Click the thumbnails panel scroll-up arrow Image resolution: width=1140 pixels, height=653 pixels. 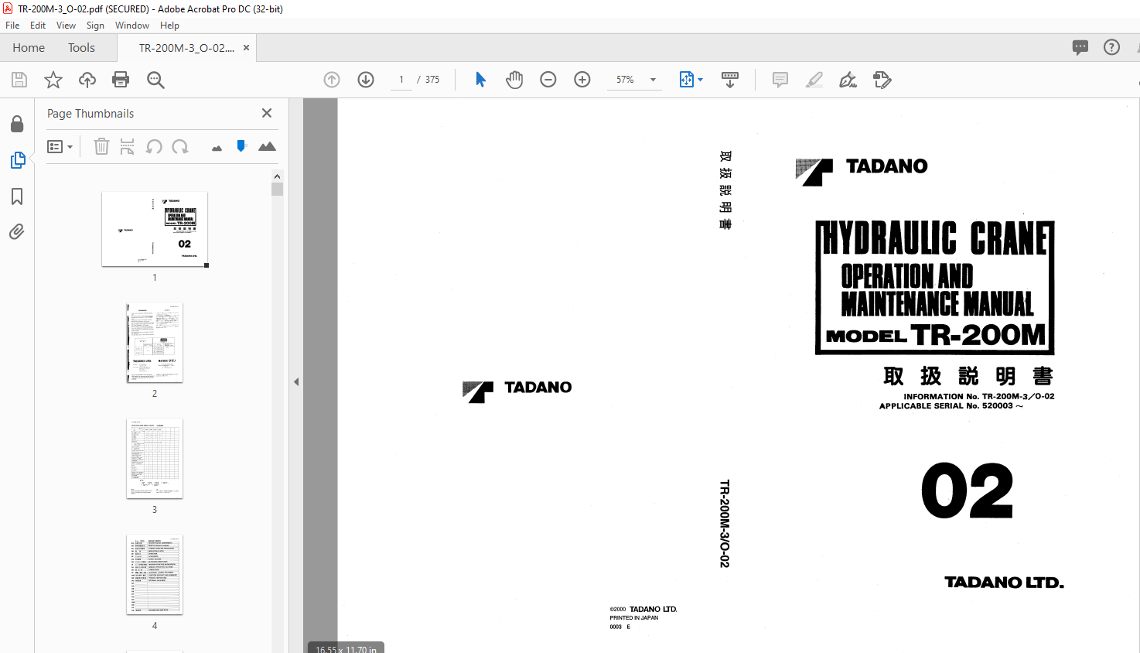(277, 176)
